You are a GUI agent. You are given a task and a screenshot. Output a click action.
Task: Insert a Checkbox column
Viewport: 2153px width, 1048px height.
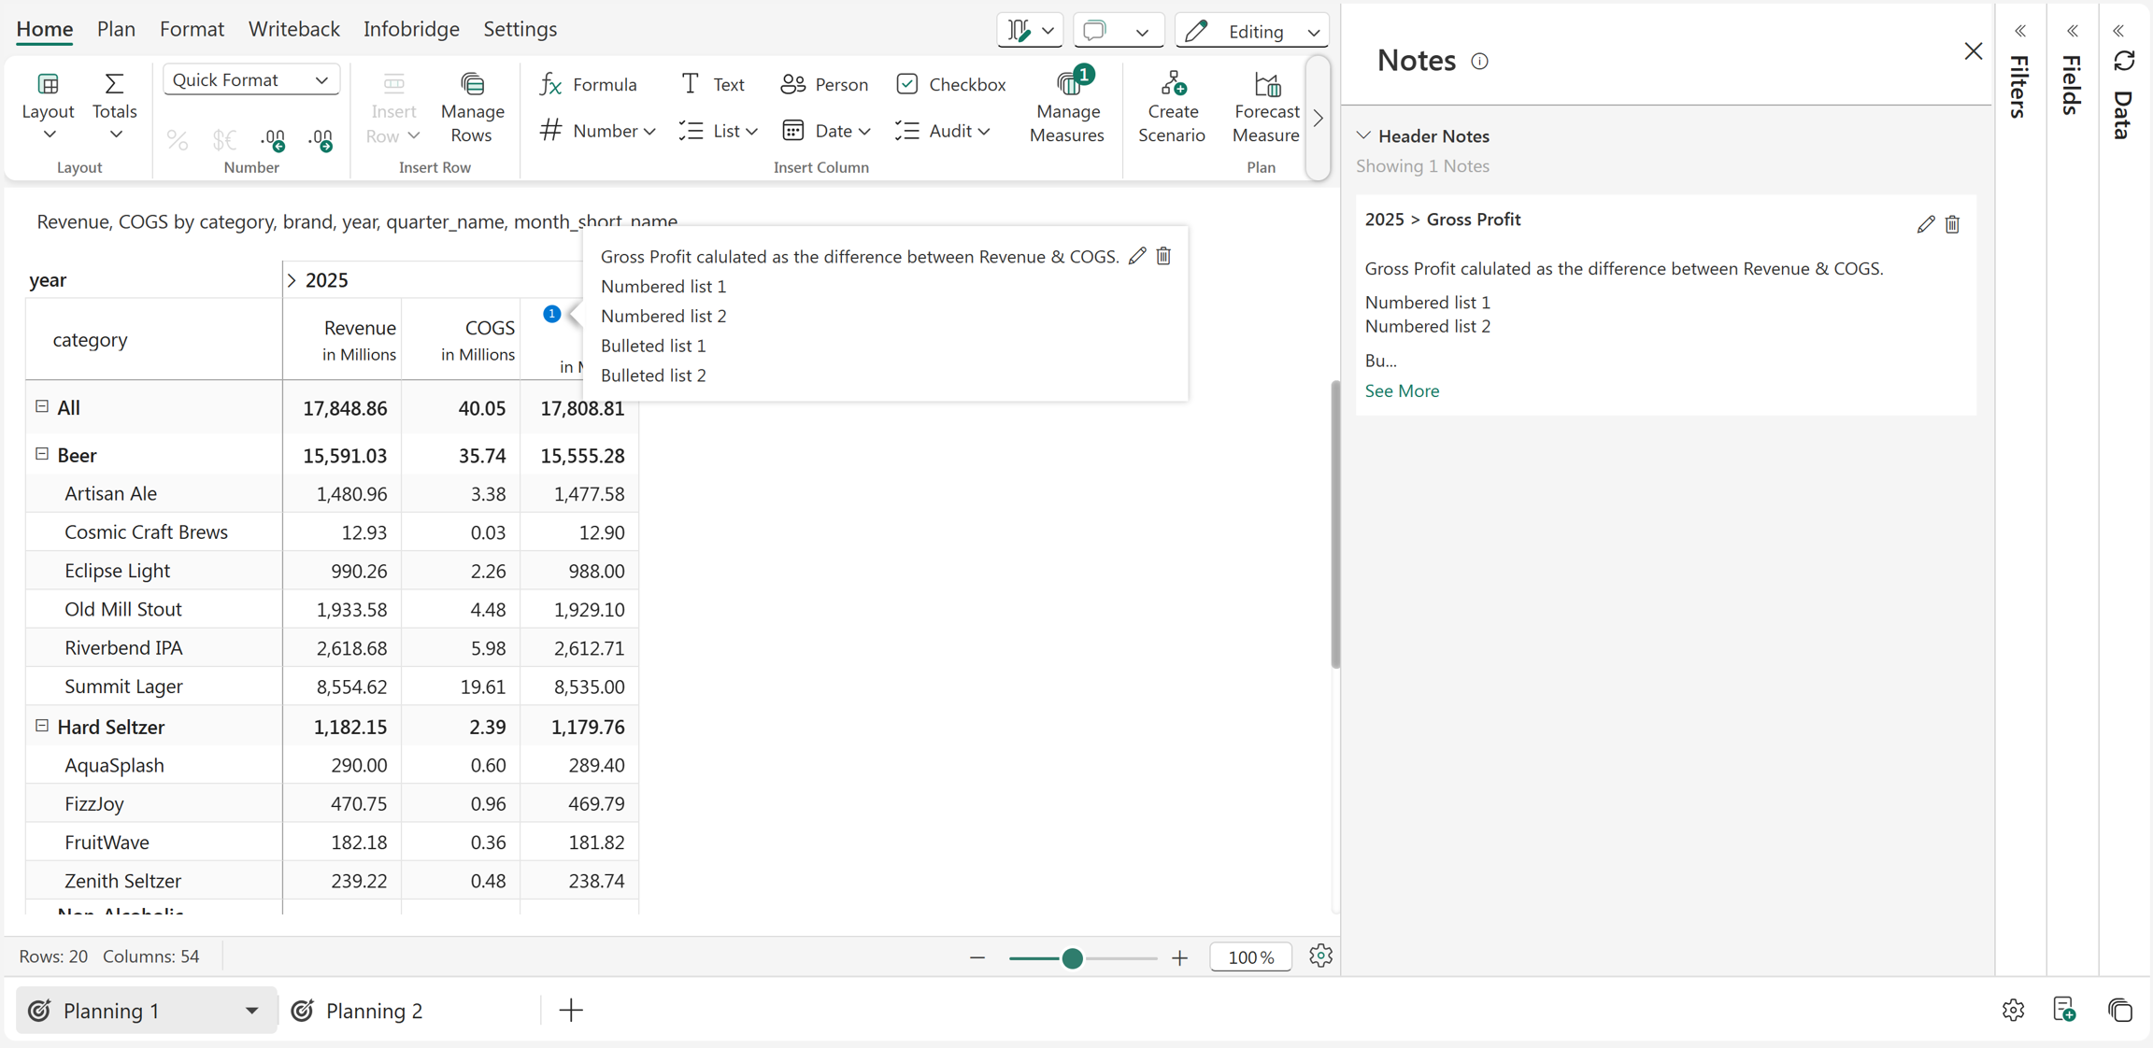[950, 84]
